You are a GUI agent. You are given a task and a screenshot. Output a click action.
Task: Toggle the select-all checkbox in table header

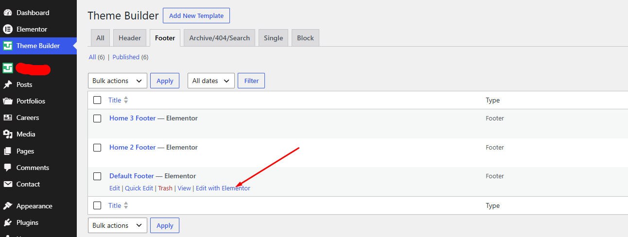coord(97,100)
